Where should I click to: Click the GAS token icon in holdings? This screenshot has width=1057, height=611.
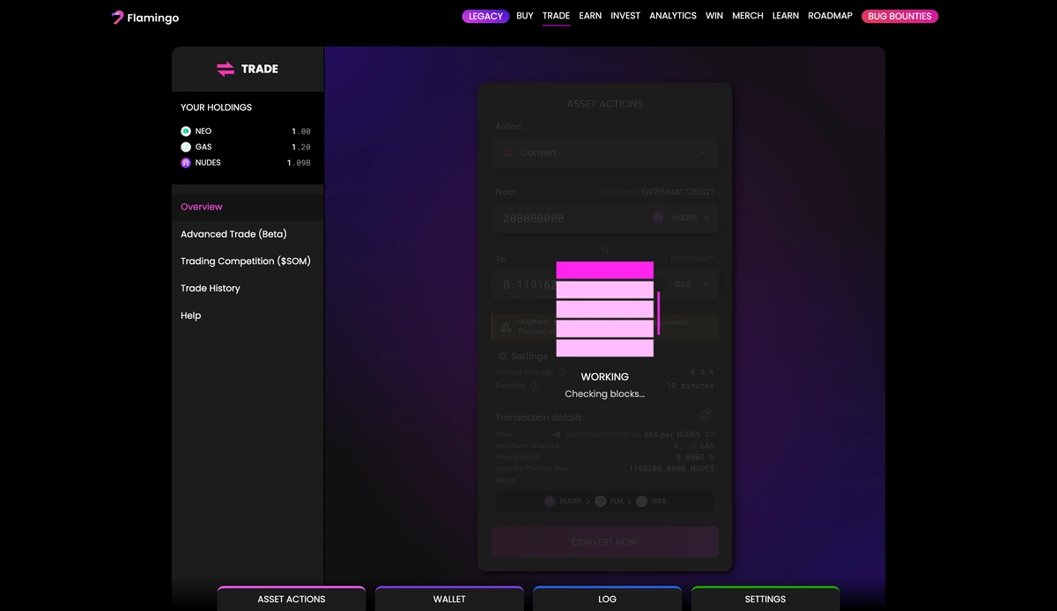[186, 147]
